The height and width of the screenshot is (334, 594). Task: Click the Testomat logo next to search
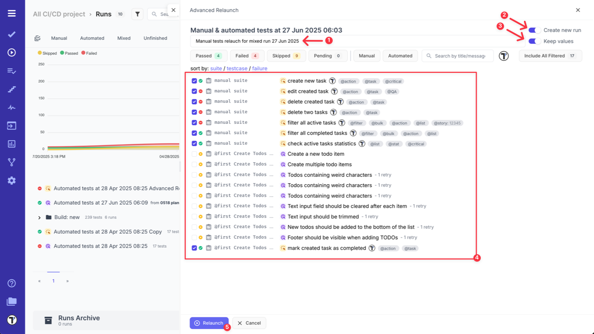click(504, 56)
